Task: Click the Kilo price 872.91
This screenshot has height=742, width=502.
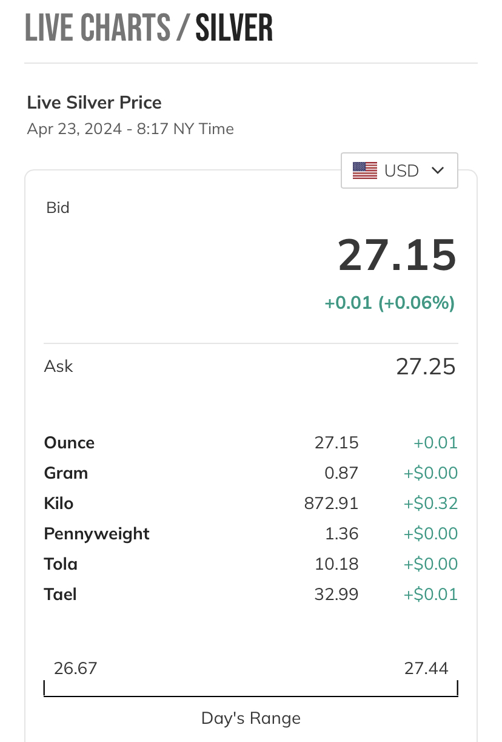Action: (x=331, y=504)
